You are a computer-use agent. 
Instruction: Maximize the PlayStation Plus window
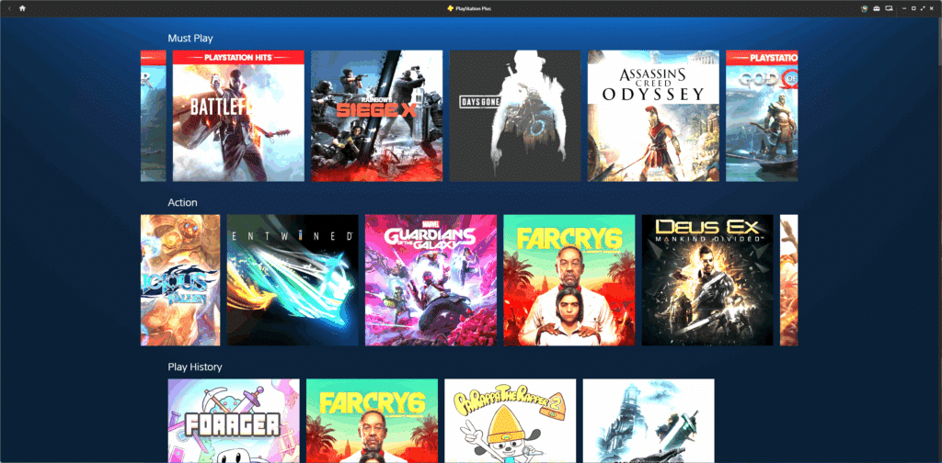[912, 8]
